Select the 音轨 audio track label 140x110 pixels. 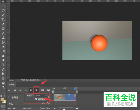11,104
